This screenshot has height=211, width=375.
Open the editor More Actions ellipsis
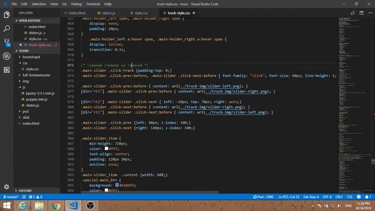pos(370,13)
